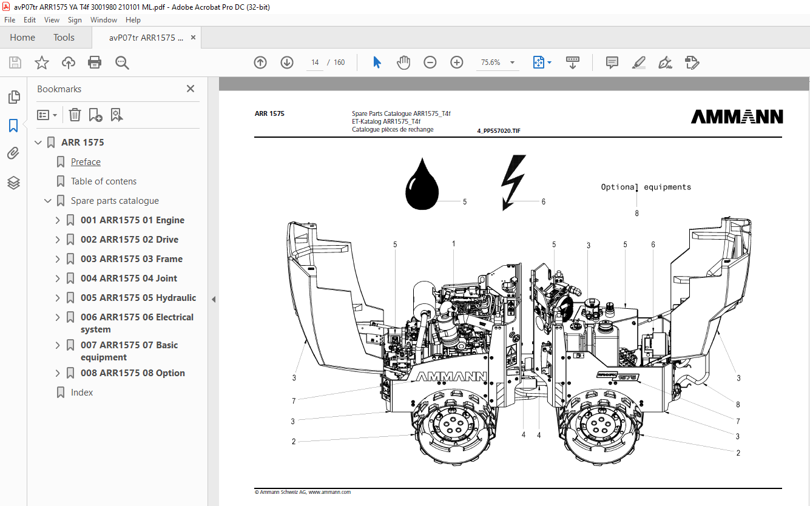The image size is (810, 506).
Task: Open the Help menu
Action: click(133, 20)
